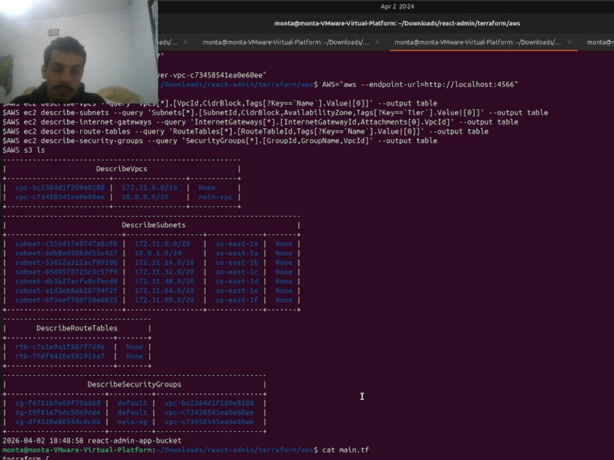Viewport: 614px width, 460px height.
Task: Click subnet CIDR 172.31.80.0/20
Action: click(x=165, y=301)
